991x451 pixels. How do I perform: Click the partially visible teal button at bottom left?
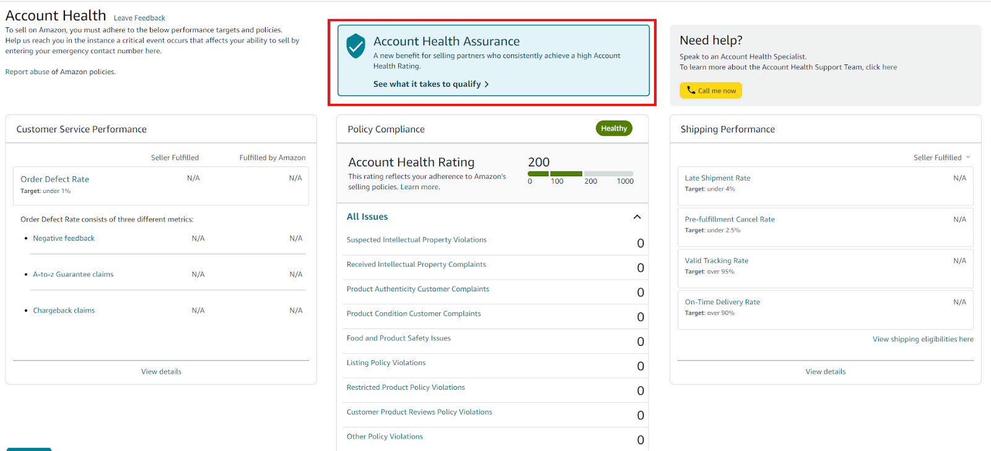29,449
